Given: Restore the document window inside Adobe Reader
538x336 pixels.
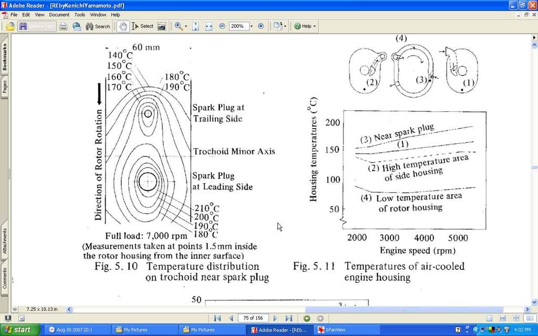Looking at the screenshot, I should pos(526,15).
